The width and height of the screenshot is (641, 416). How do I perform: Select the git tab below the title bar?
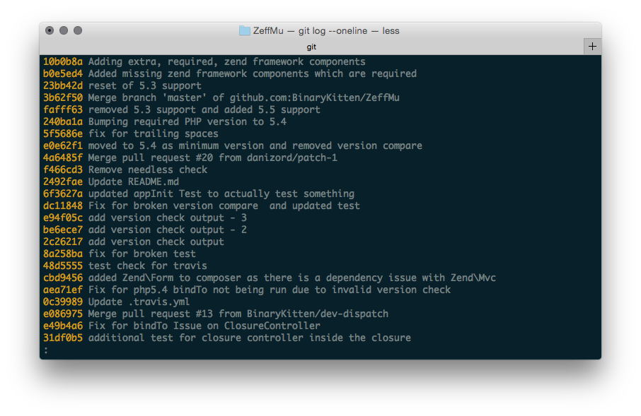[311, 47]
